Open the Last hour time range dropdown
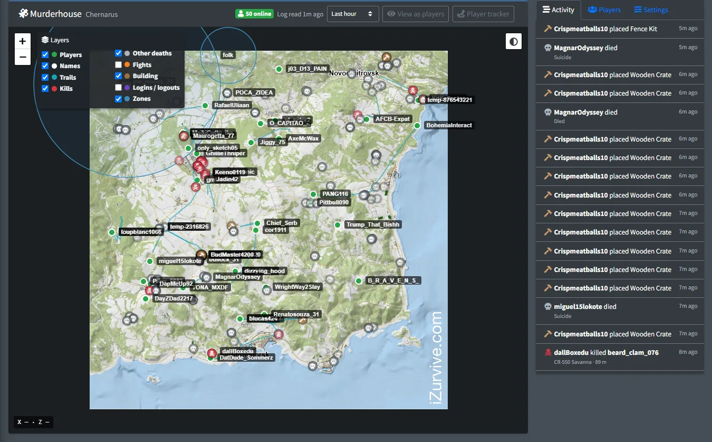The height and width of the screenshot is (442, 712). pyautogui.click(x=353, y=14)
